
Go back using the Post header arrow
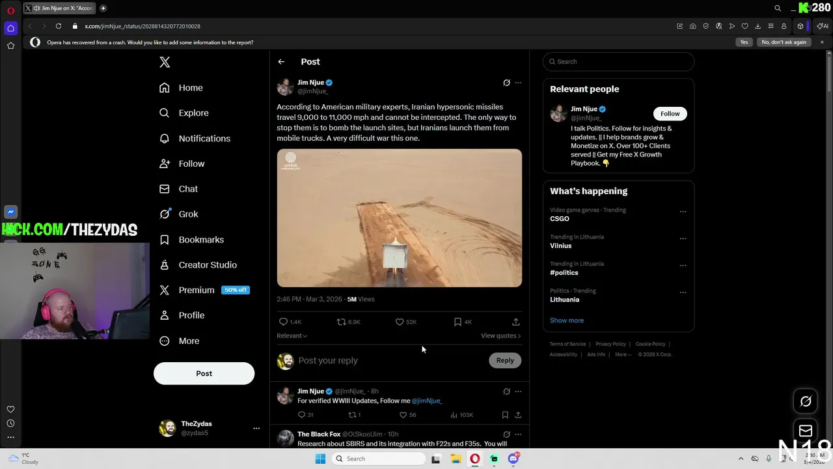(281, 62)
